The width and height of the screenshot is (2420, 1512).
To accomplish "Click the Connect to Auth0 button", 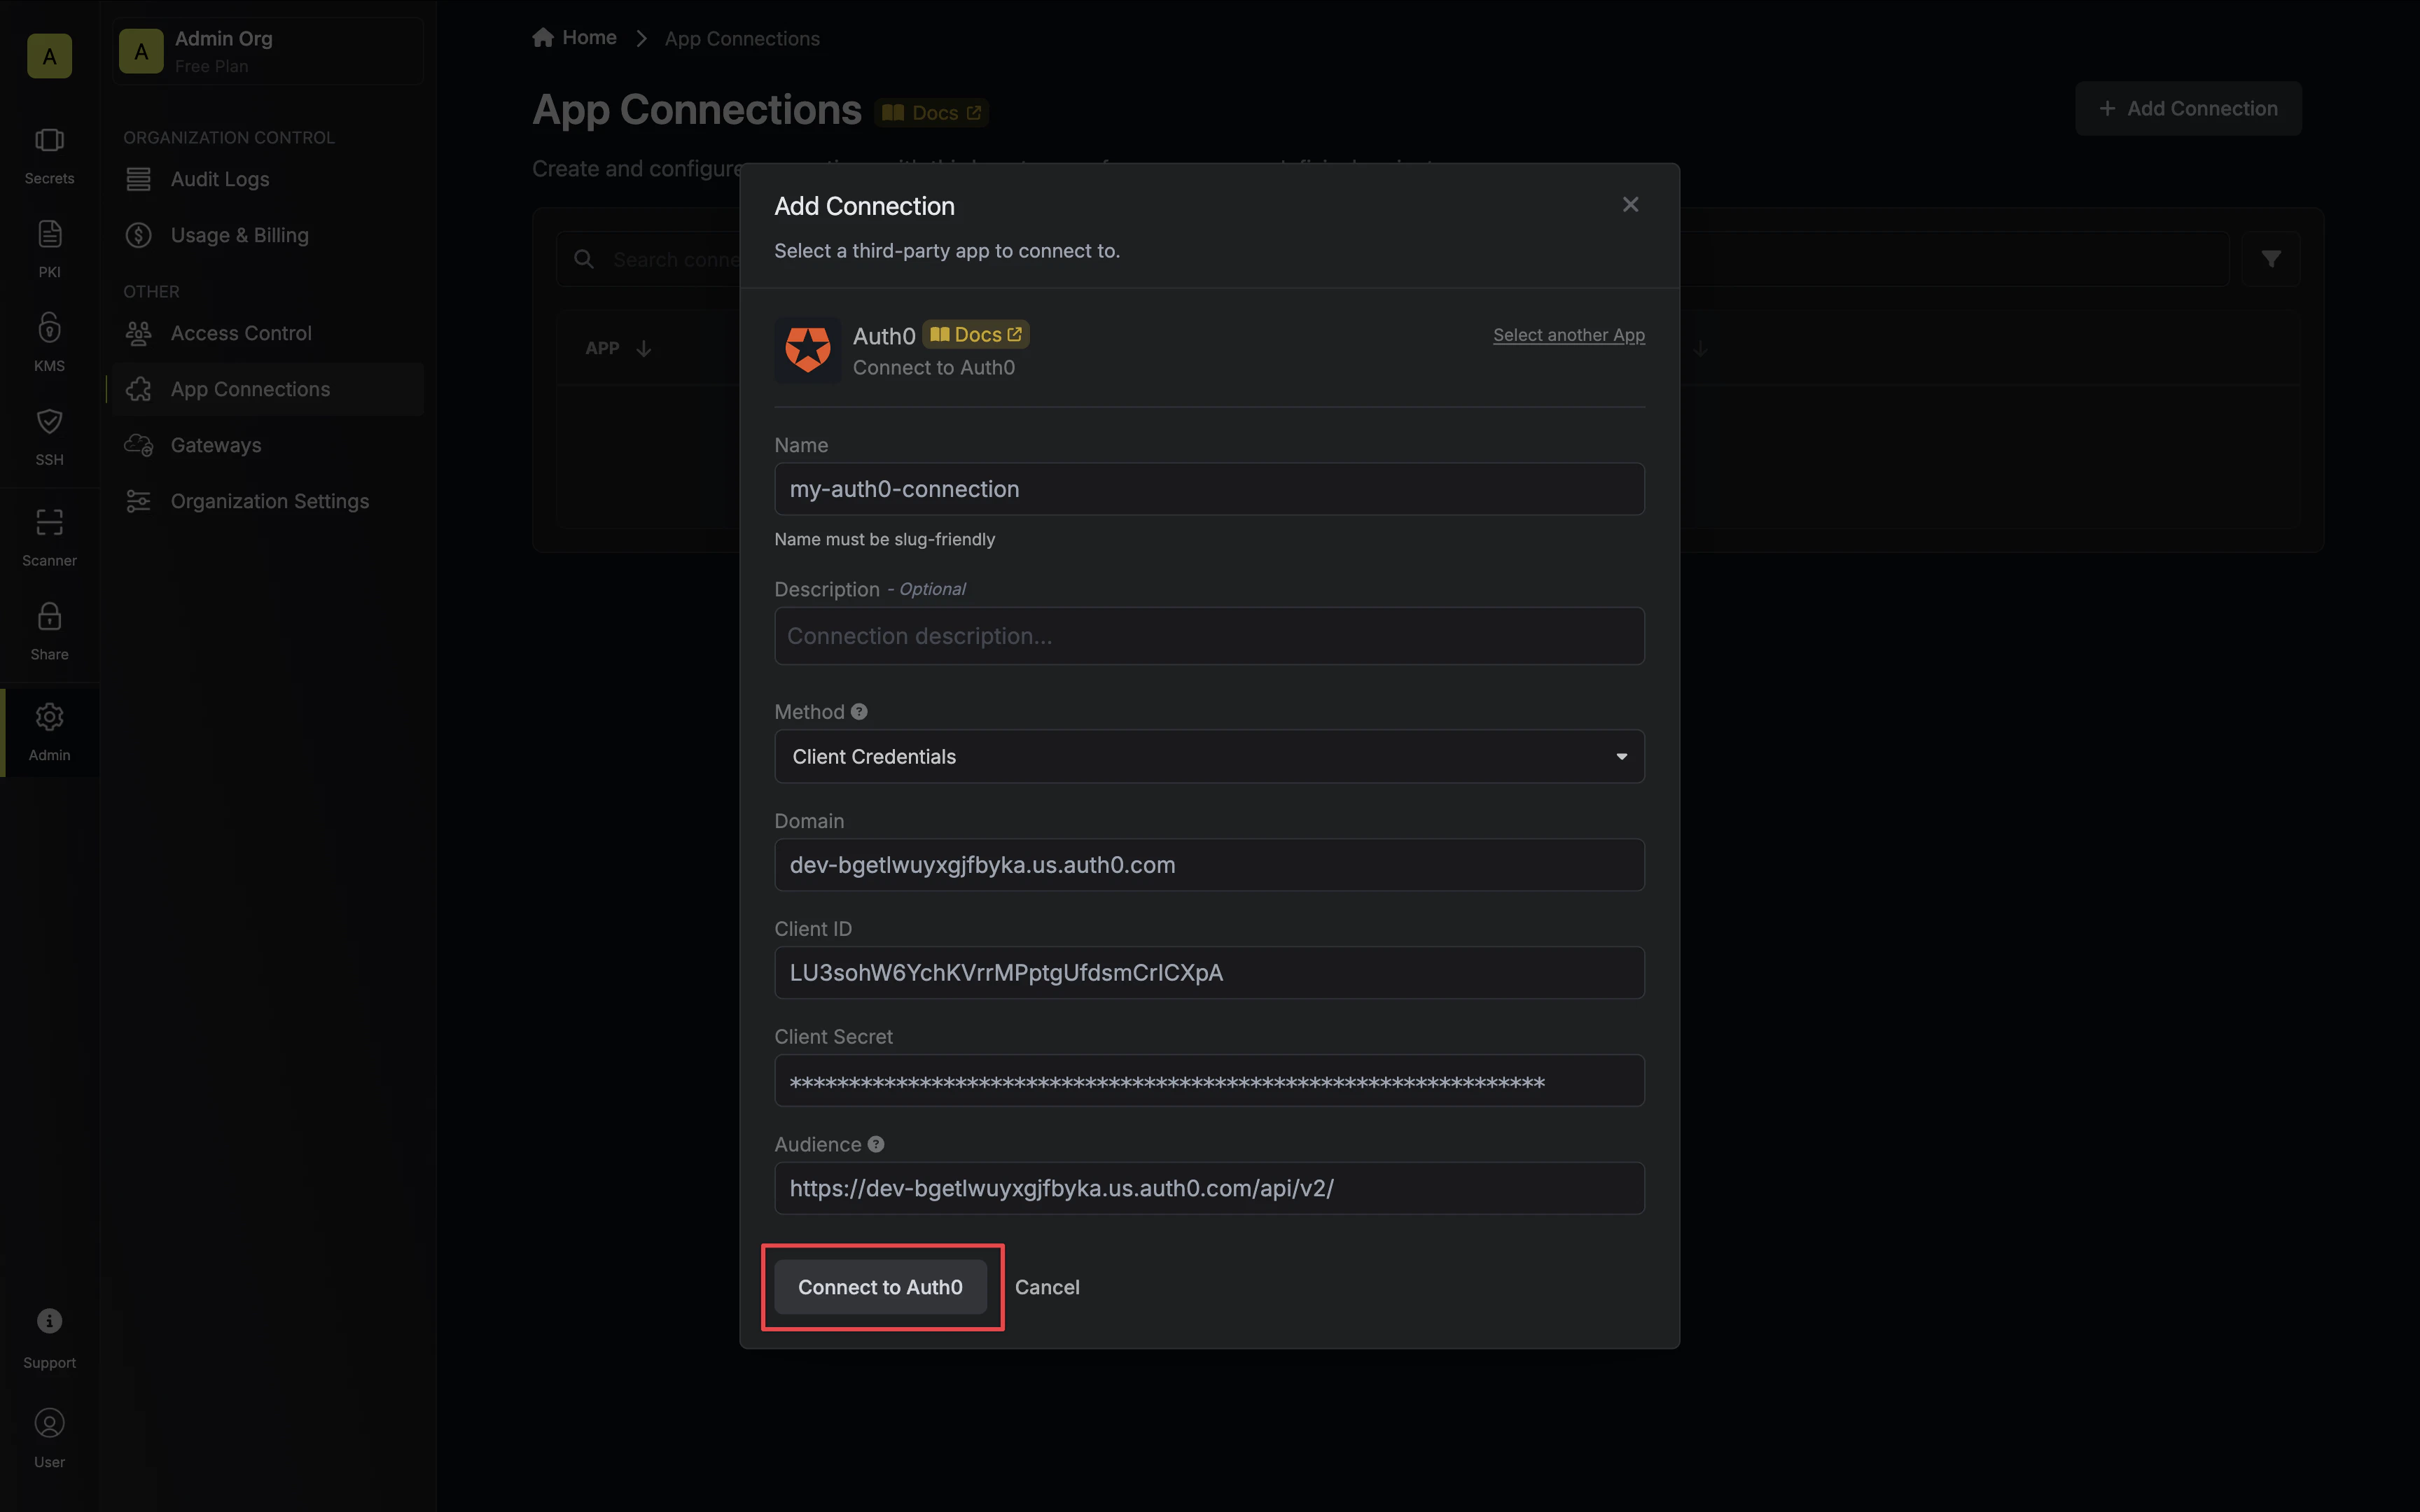I will pyautogui.click(x=880, y=1287).
